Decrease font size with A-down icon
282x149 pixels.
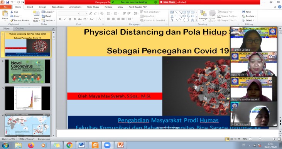[x=95, y=13]
